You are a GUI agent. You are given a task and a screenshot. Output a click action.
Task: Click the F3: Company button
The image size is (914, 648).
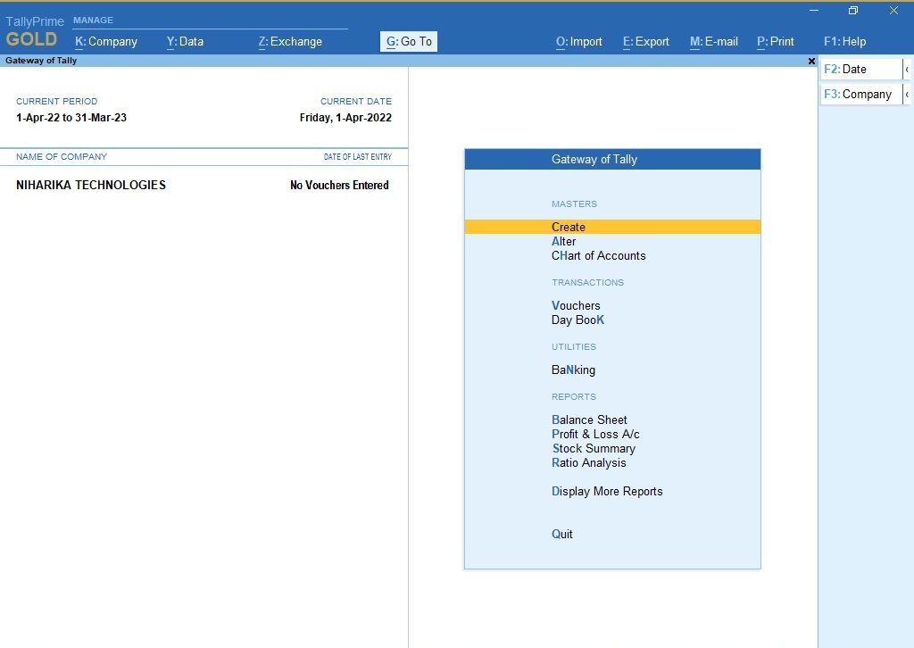click(x=861, y=94)
